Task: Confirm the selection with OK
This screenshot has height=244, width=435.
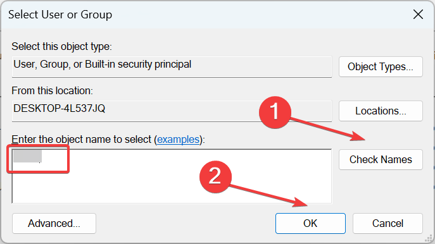Action: click(x=310, y=223)
